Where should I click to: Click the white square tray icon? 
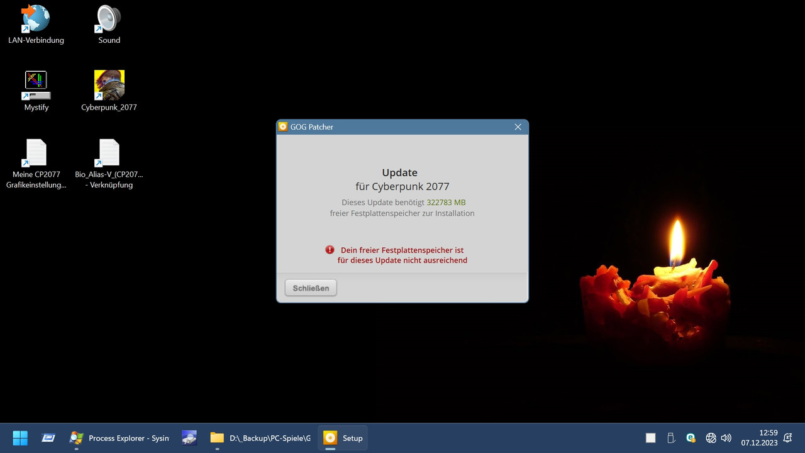click(651, 438)
